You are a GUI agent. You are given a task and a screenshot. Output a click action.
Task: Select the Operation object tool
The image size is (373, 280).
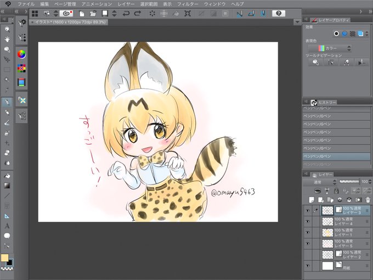point(7,49)
